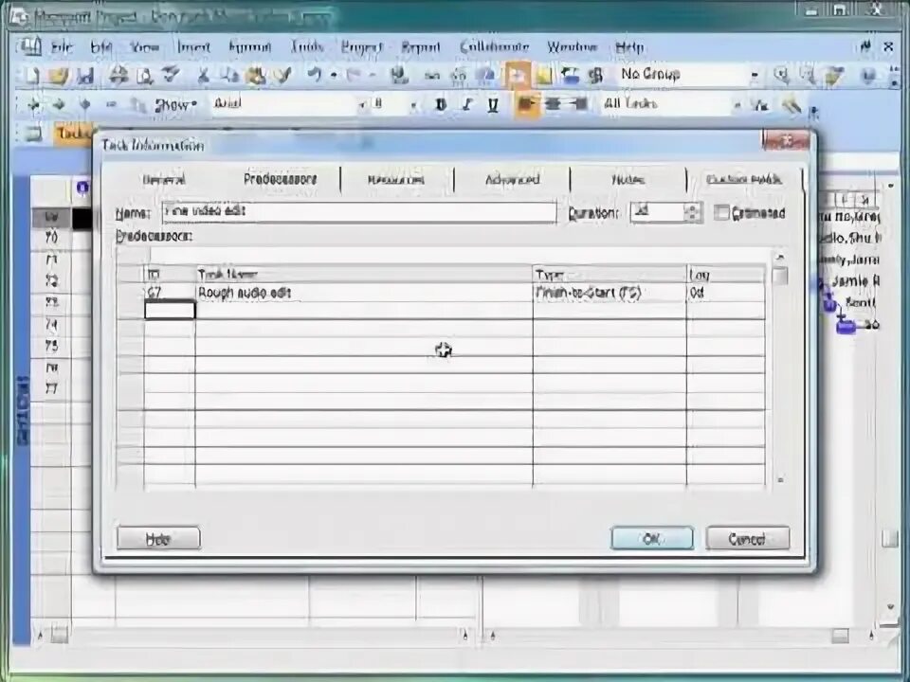Click the Save icon on the toolbar
This screenshot has height=682, width=910.
(x=83, y=74)
